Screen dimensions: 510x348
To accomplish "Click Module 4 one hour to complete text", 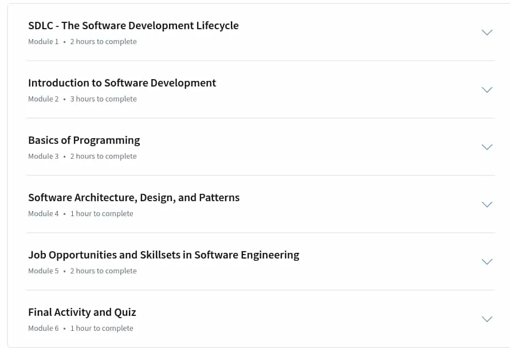I will (x=81, y=213).
